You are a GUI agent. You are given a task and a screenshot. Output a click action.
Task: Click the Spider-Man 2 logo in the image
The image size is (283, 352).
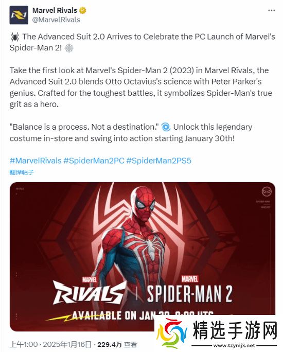190,289
